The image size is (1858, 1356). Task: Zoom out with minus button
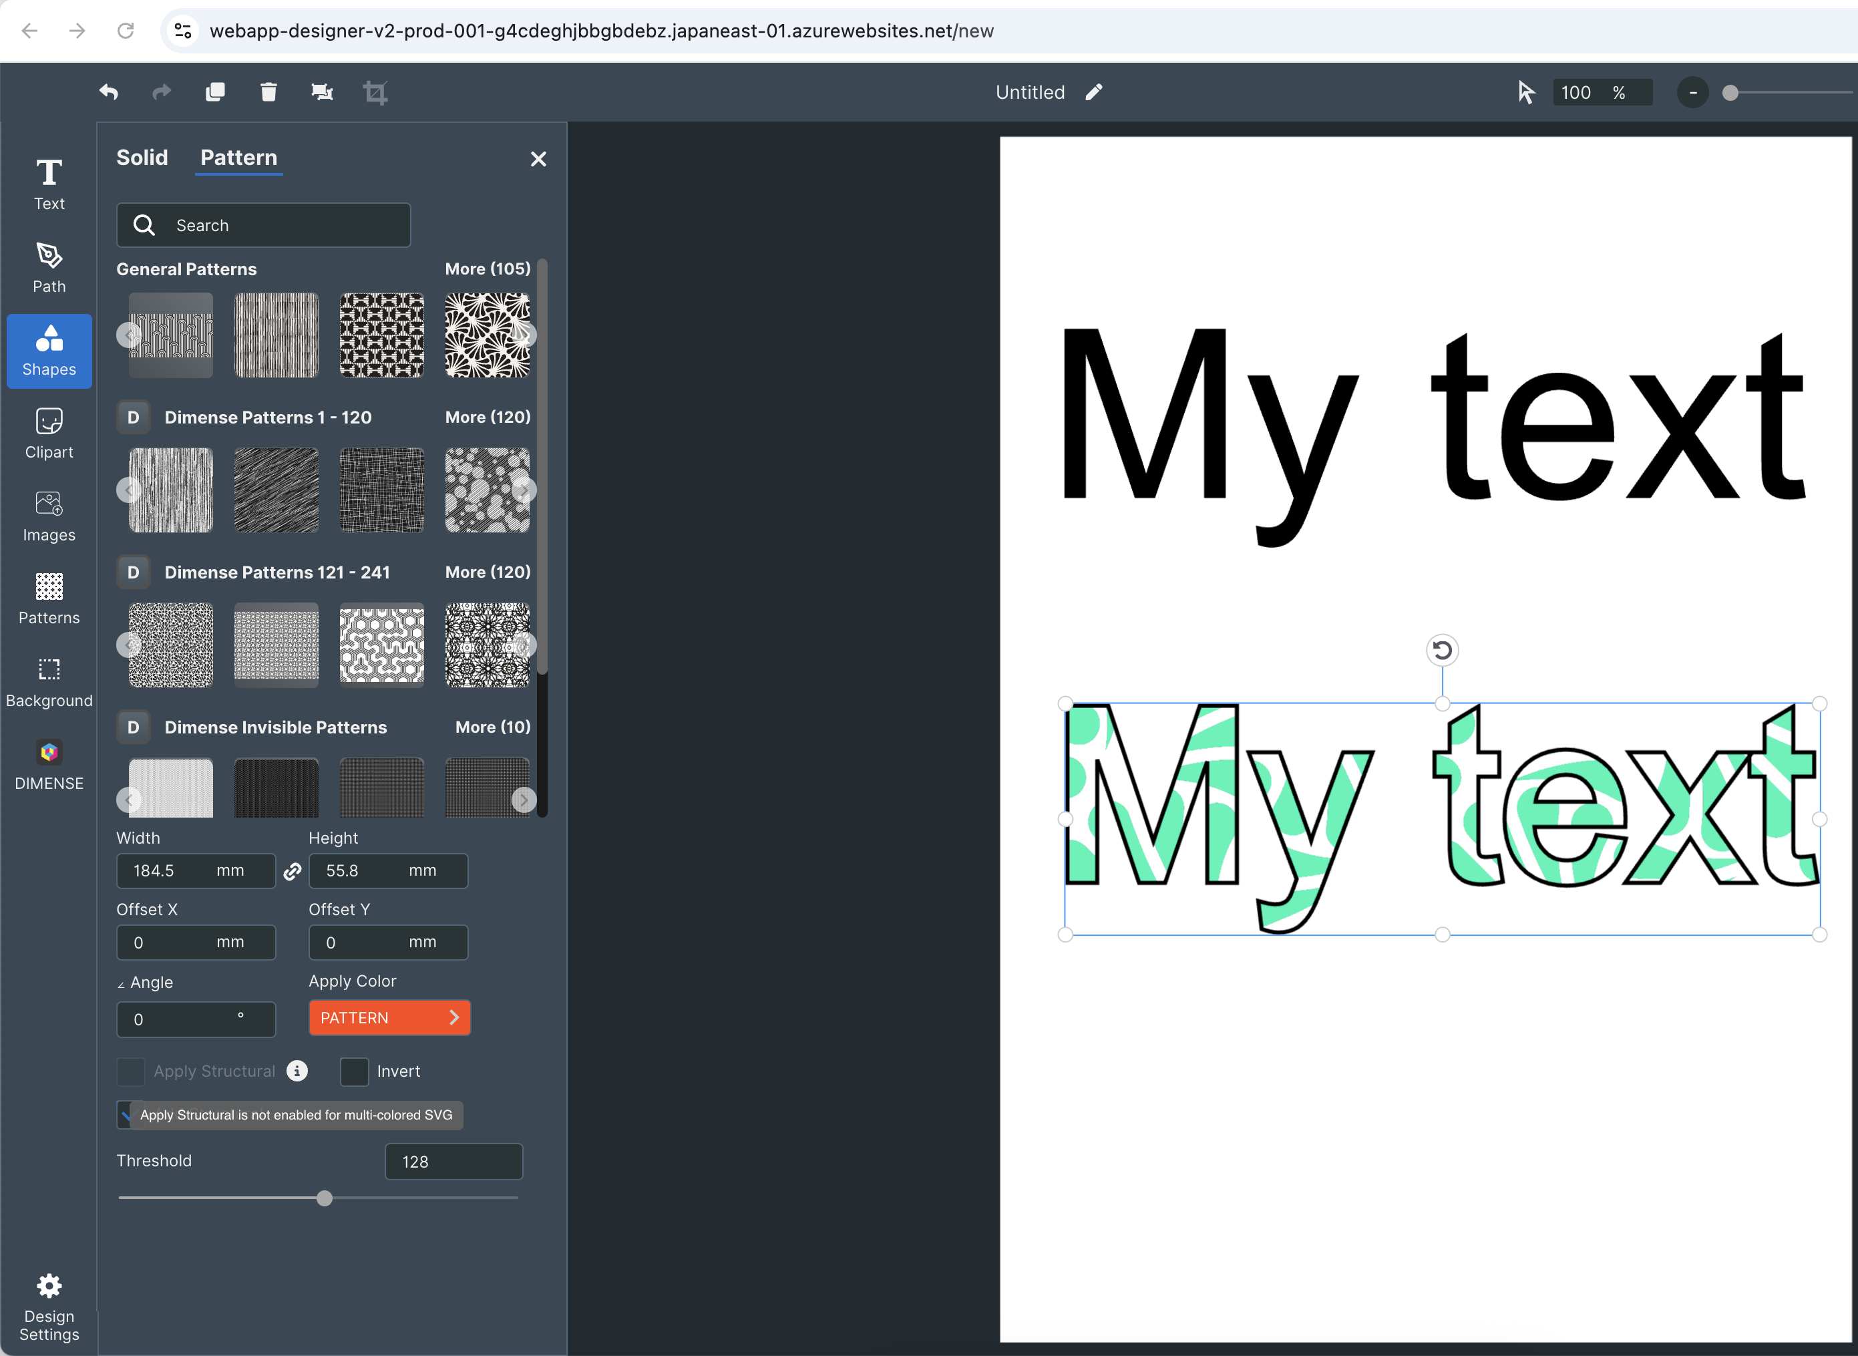[x=1692, y=93]
